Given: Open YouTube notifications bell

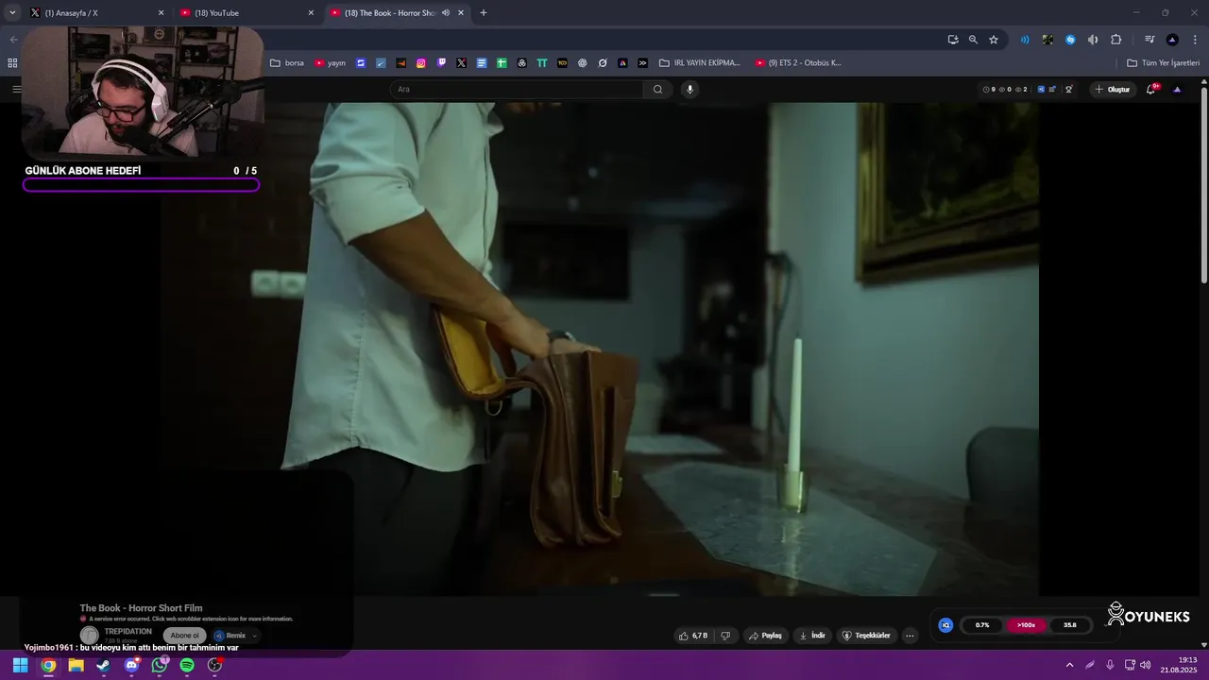Looking at the screenshot, I should 1151,89.
